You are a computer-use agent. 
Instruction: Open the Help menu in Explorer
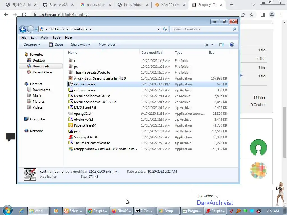point(68,38)
